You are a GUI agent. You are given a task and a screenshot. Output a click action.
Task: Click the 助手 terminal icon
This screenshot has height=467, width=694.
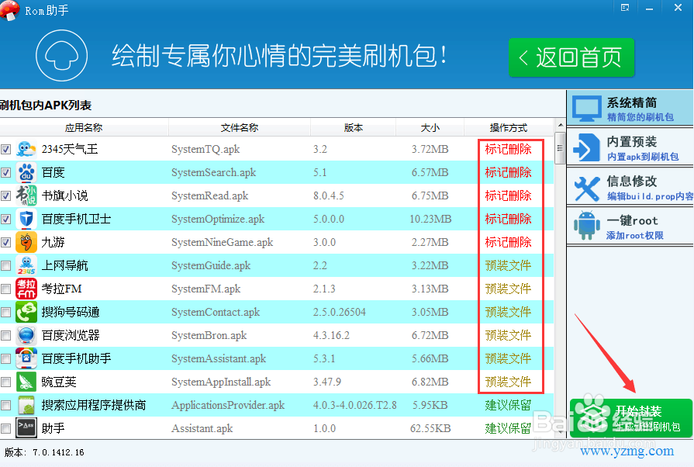click(26, 428)
